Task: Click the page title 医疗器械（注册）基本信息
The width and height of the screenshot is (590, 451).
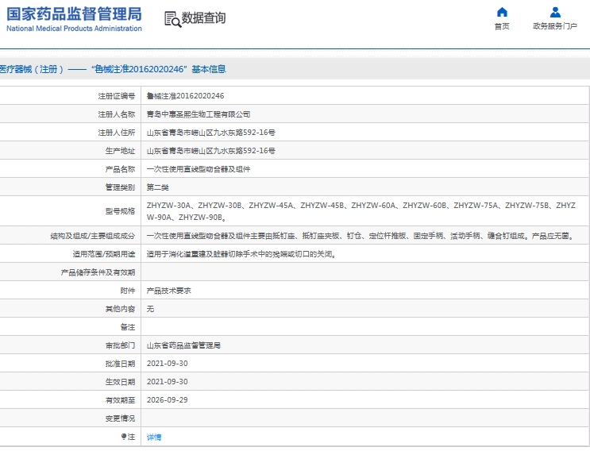Action: click(x=113, y=69)
